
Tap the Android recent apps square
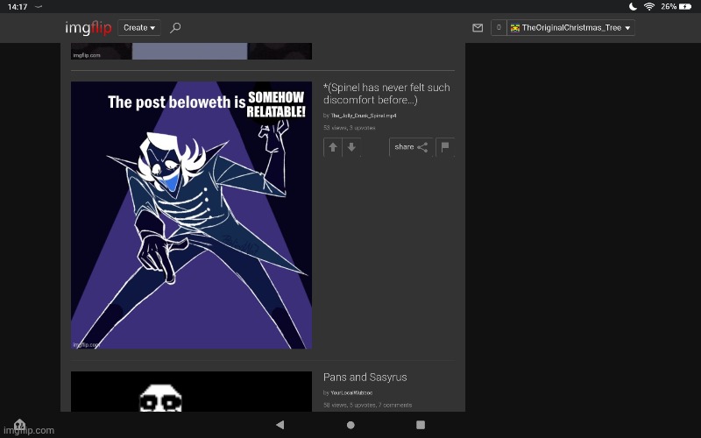tap(421, 425)
